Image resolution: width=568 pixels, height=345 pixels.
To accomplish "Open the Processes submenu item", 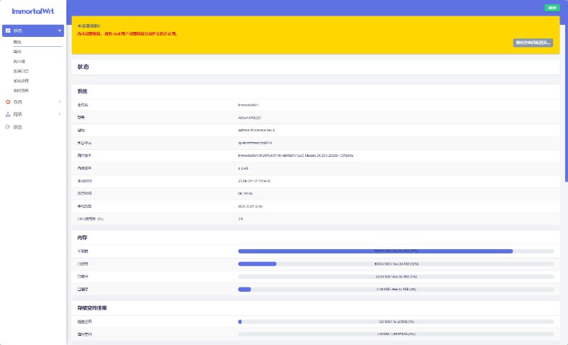I will 20,81.
